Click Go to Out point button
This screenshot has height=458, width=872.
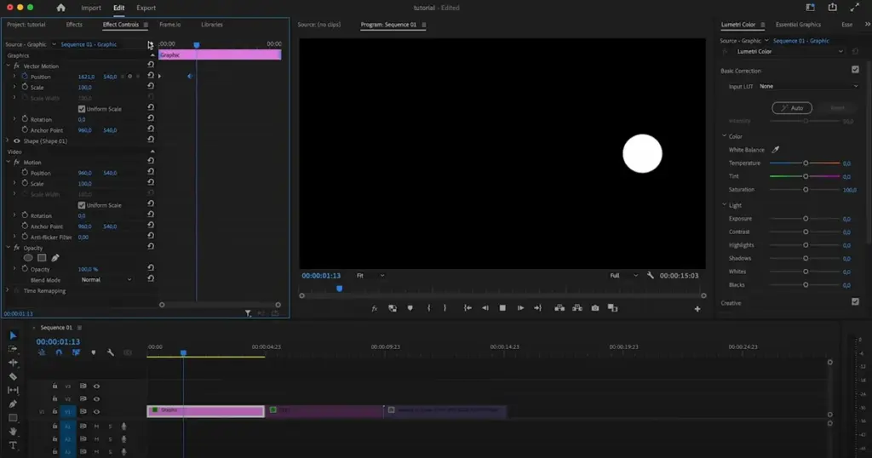tap(538, 308)
